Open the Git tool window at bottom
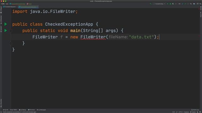Viewport: 202px width, 113px height. click(x=6, y=110)
